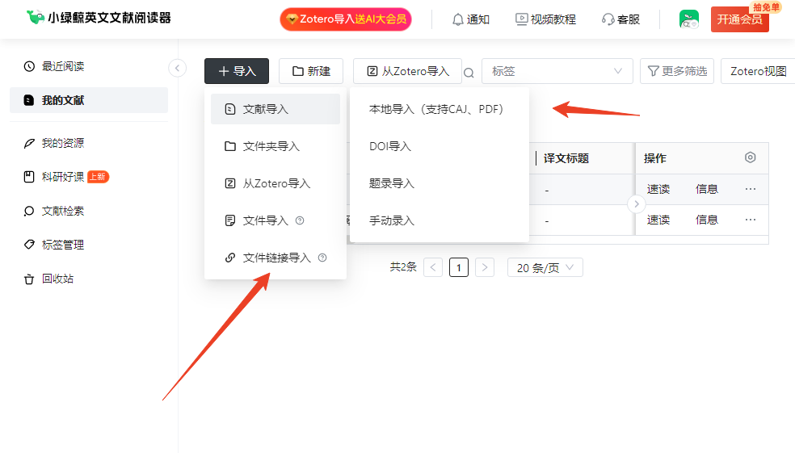Viewport: 795px width, 453px height.
Task: Select 文件夹导入 in import menu
Action: [276, 146]
